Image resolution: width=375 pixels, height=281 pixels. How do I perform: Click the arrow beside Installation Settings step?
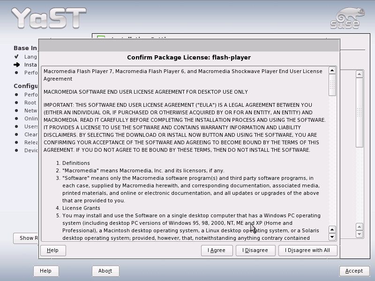pos(16,65)
